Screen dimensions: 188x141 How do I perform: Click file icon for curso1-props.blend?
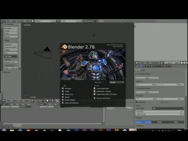click(95, 88)
